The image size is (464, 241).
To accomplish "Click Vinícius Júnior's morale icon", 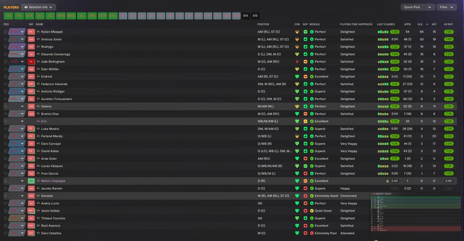I will point(312,39).
